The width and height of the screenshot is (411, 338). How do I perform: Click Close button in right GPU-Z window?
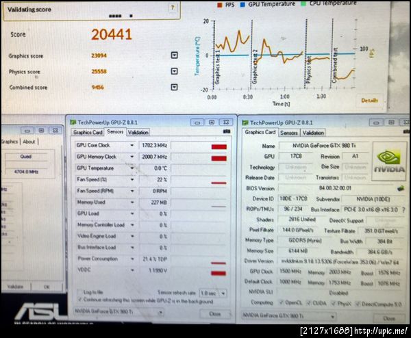click(x=389, y=318)
